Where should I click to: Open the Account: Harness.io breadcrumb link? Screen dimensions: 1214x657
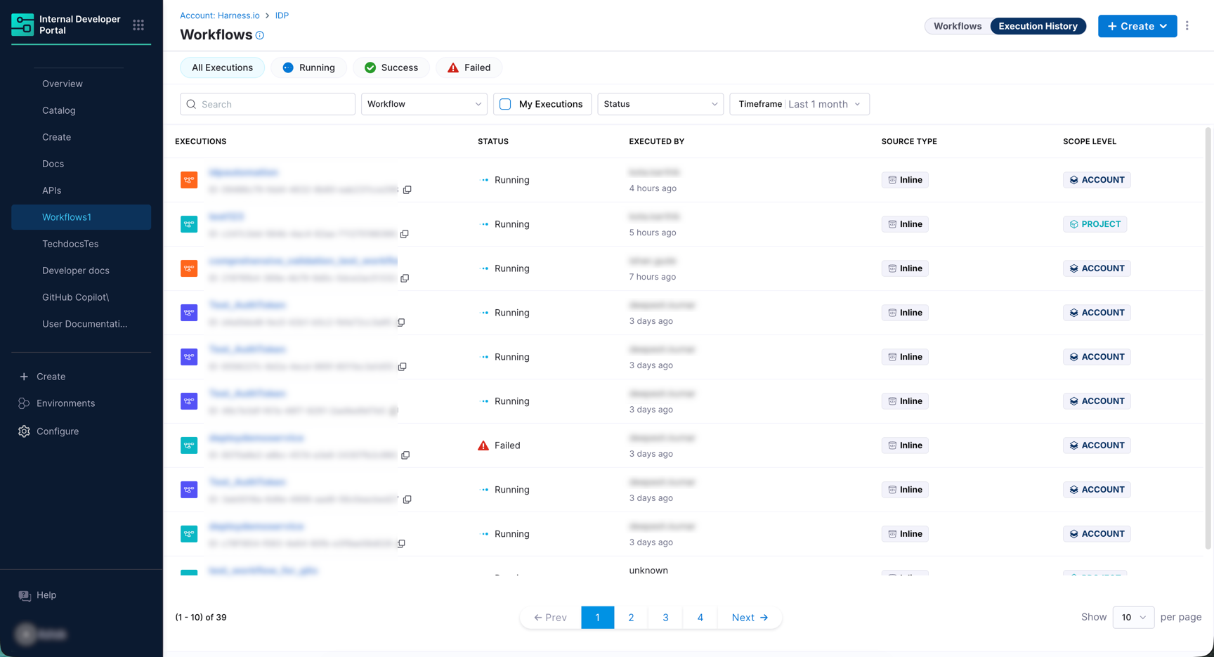pyautogui.click(x=219, y=15)
